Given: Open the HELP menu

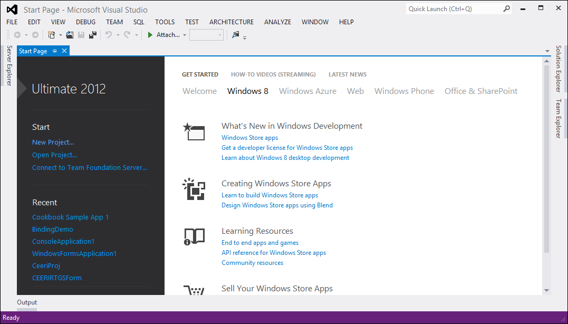Looking at the screenshot, I should click(346, 22).
